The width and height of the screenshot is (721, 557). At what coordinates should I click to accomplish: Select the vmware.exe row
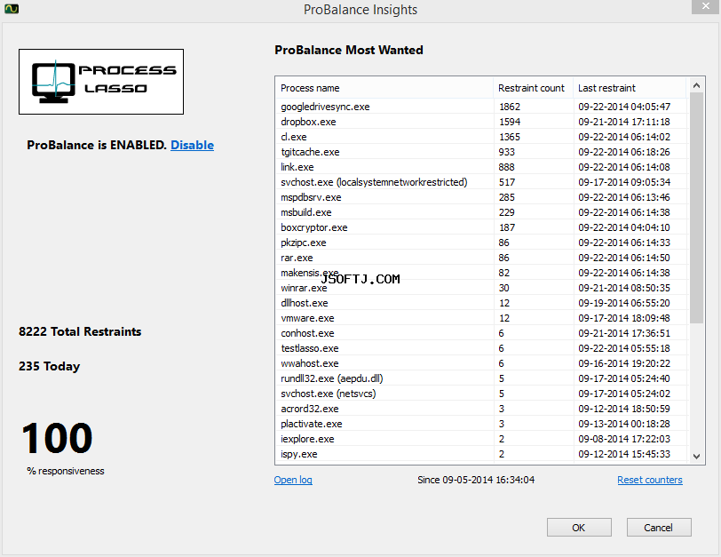481,318
